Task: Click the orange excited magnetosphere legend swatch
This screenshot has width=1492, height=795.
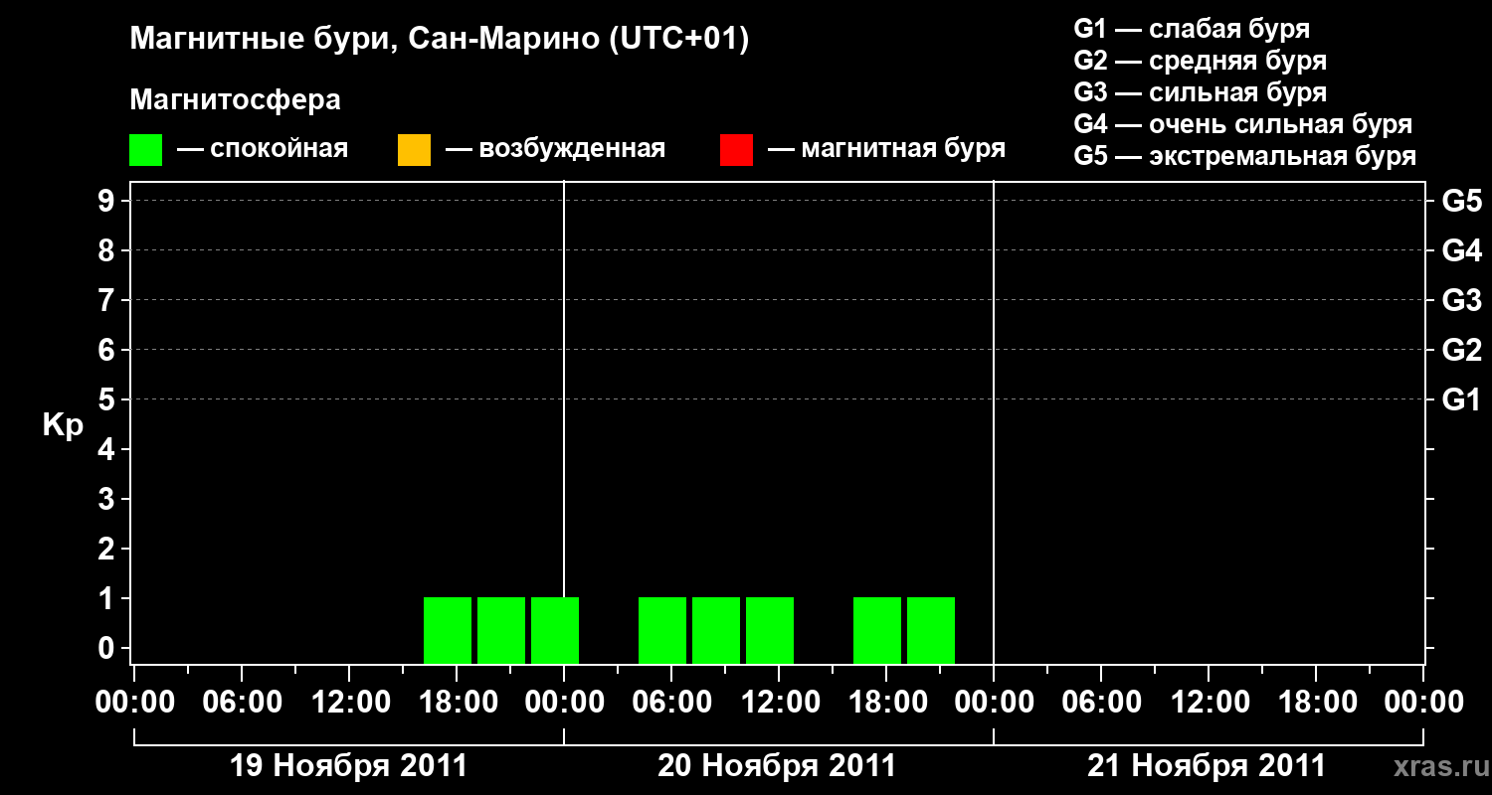Action: click(x=414, y=149)
